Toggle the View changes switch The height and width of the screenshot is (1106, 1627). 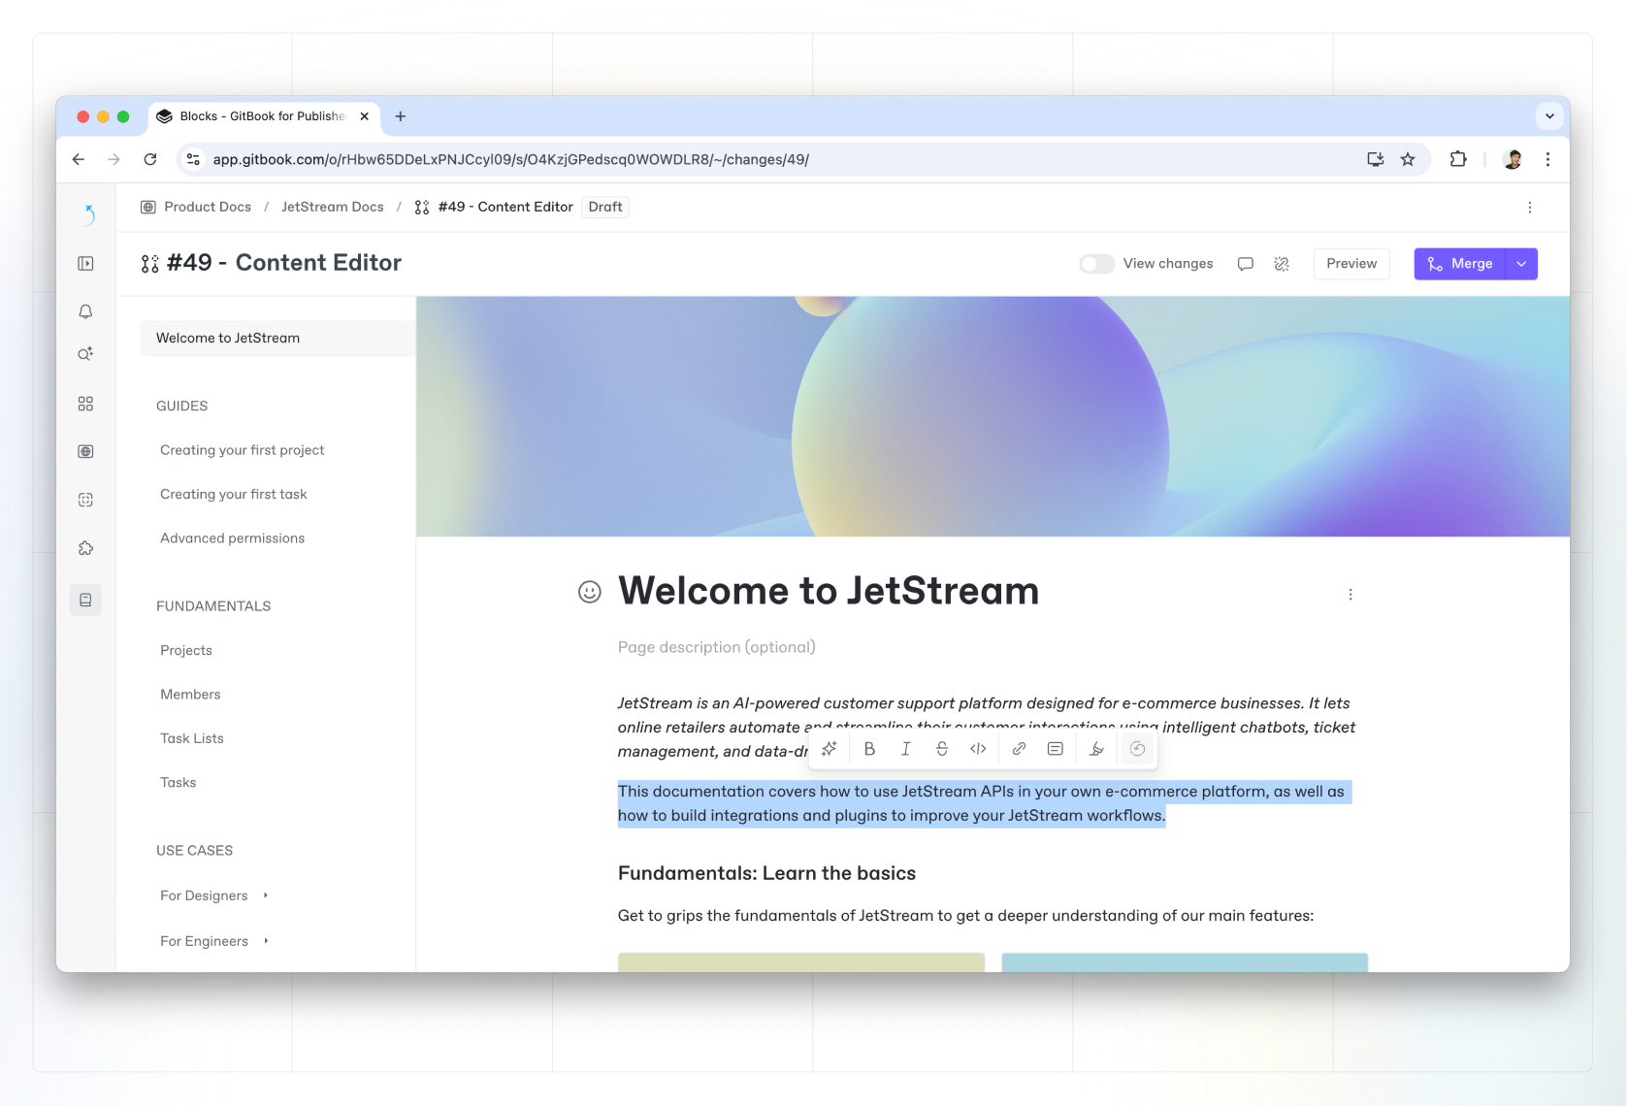coord(1096,264)
